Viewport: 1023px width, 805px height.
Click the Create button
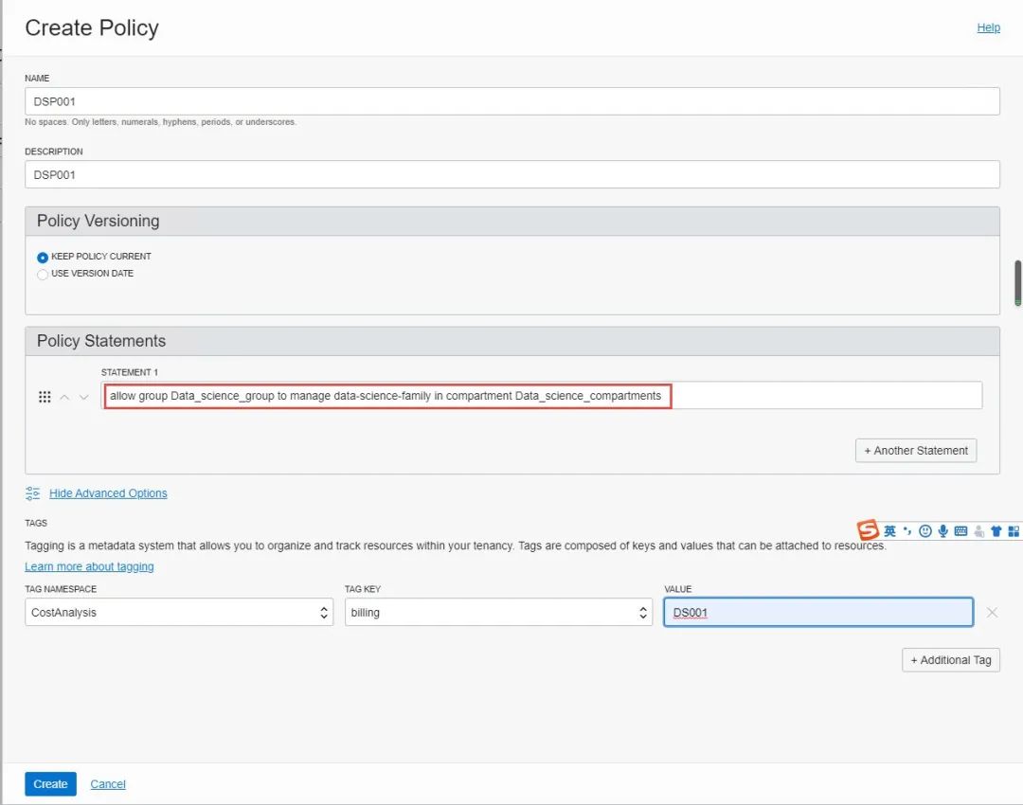[x=50, y=784]
